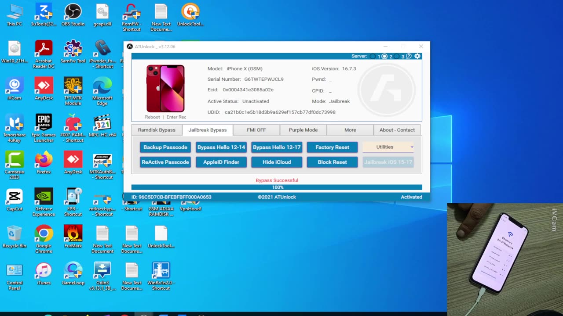This screenshot has width=563, height=316.
Task: Open Firefox desktop icon
Action: (x=44, y=163)
